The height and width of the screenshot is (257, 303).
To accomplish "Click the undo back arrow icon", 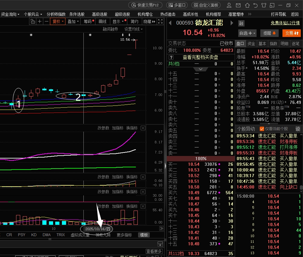I will pos(256,5).
